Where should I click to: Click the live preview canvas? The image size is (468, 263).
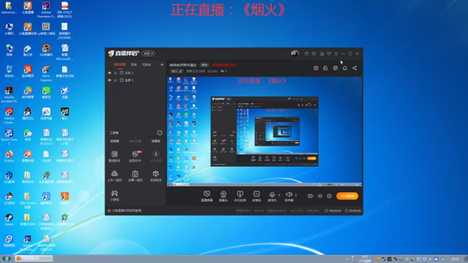[x=264, y=131]
